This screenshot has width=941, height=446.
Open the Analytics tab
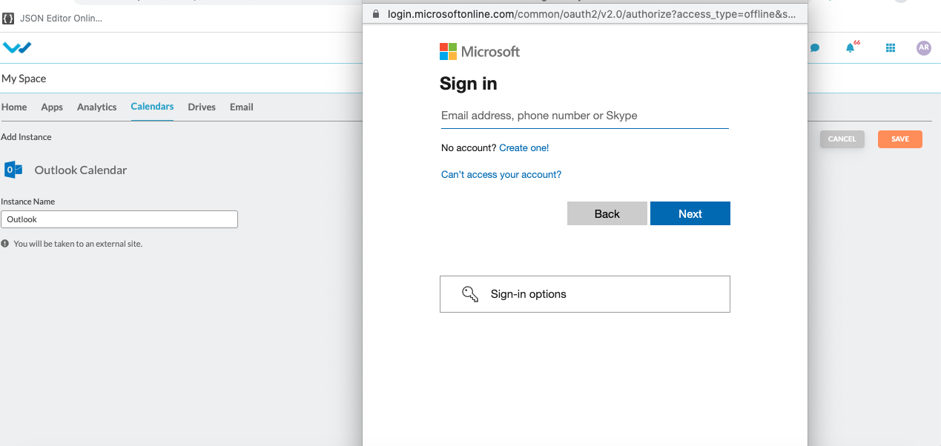click(97, 107)
